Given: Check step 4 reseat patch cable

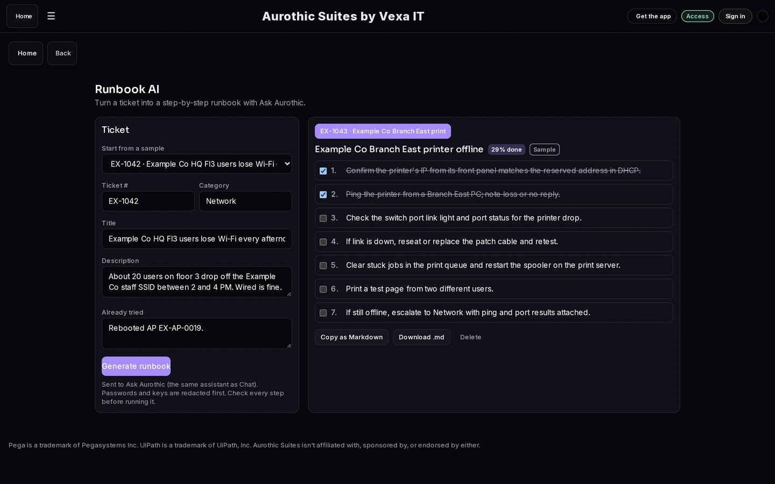Looking at the screenshot, I should [323, 242].
